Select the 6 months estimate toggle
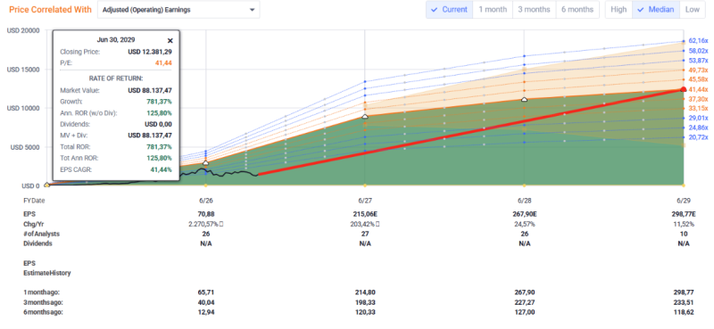Screen dimensions: 714x329 [577, 10]
